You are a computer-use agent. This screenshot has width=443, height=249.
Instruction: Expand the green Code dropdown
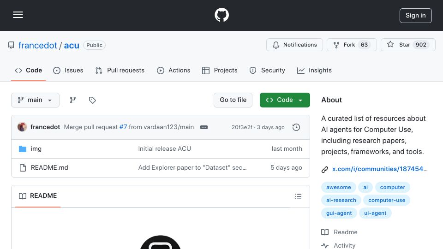click(x=285, y=100)
